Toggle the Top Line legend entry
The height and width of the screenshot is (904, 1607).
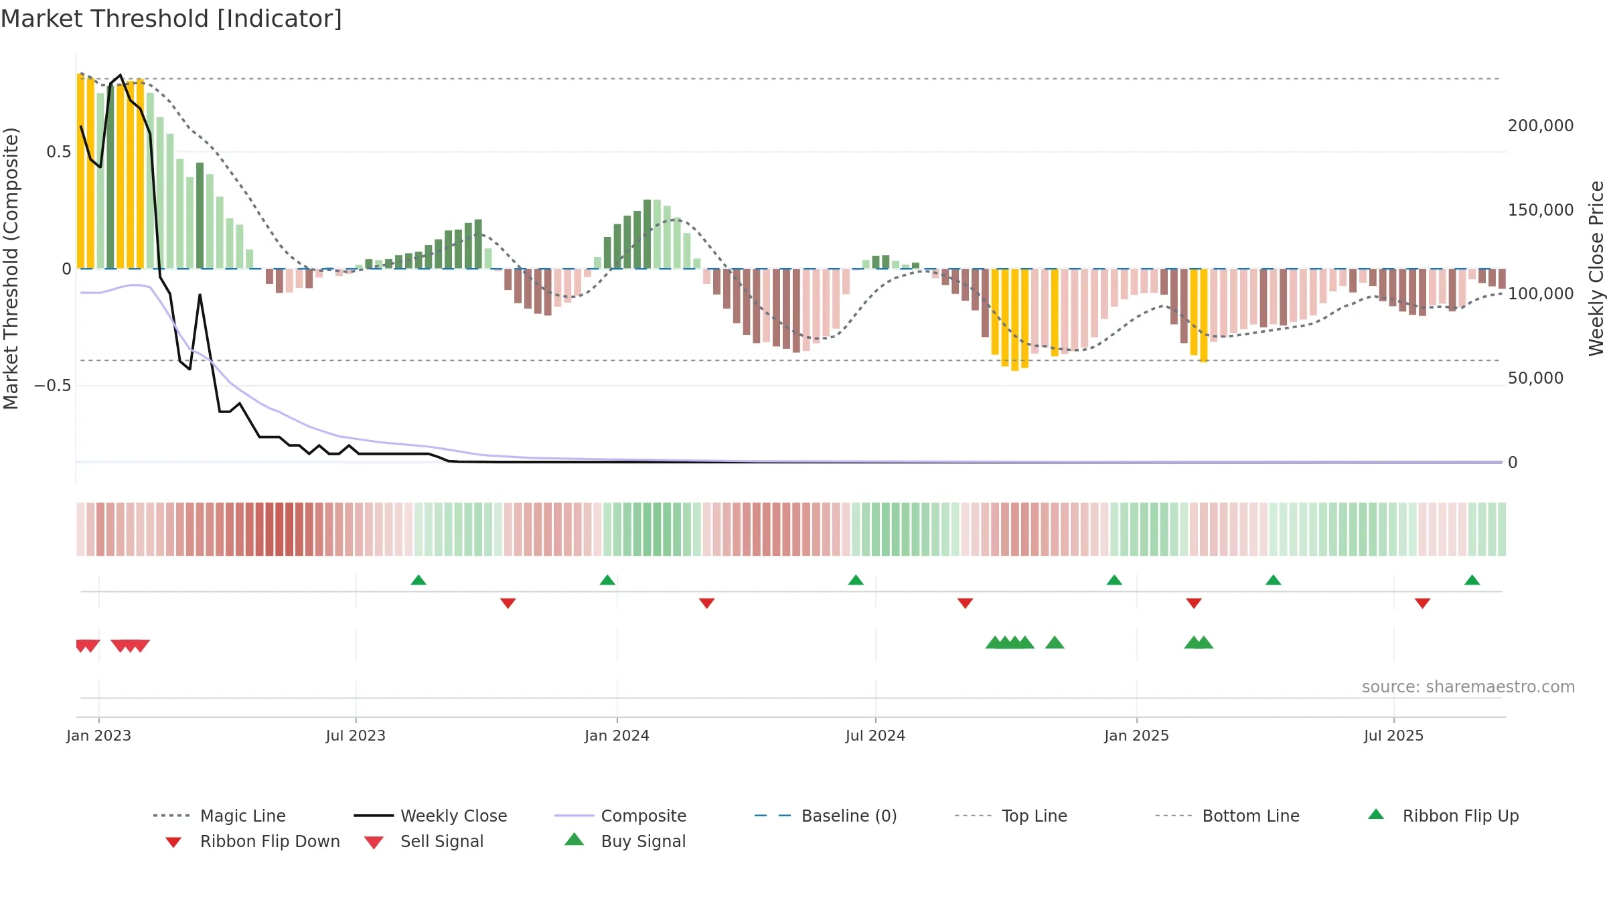click(x=1011, y=816)
